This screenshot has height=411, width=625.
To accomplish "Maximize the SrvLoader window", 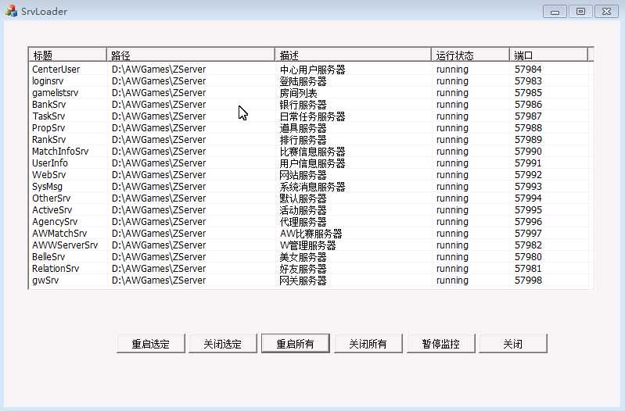I will [580, 12].
